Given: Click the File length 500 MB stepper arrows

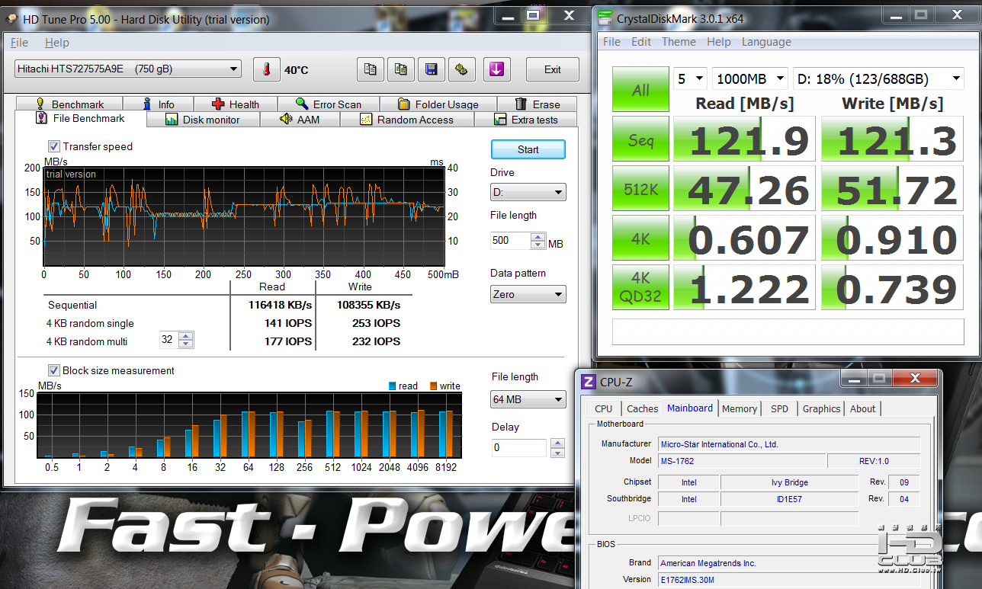Looking at the screenshot, I should [540, 240].
